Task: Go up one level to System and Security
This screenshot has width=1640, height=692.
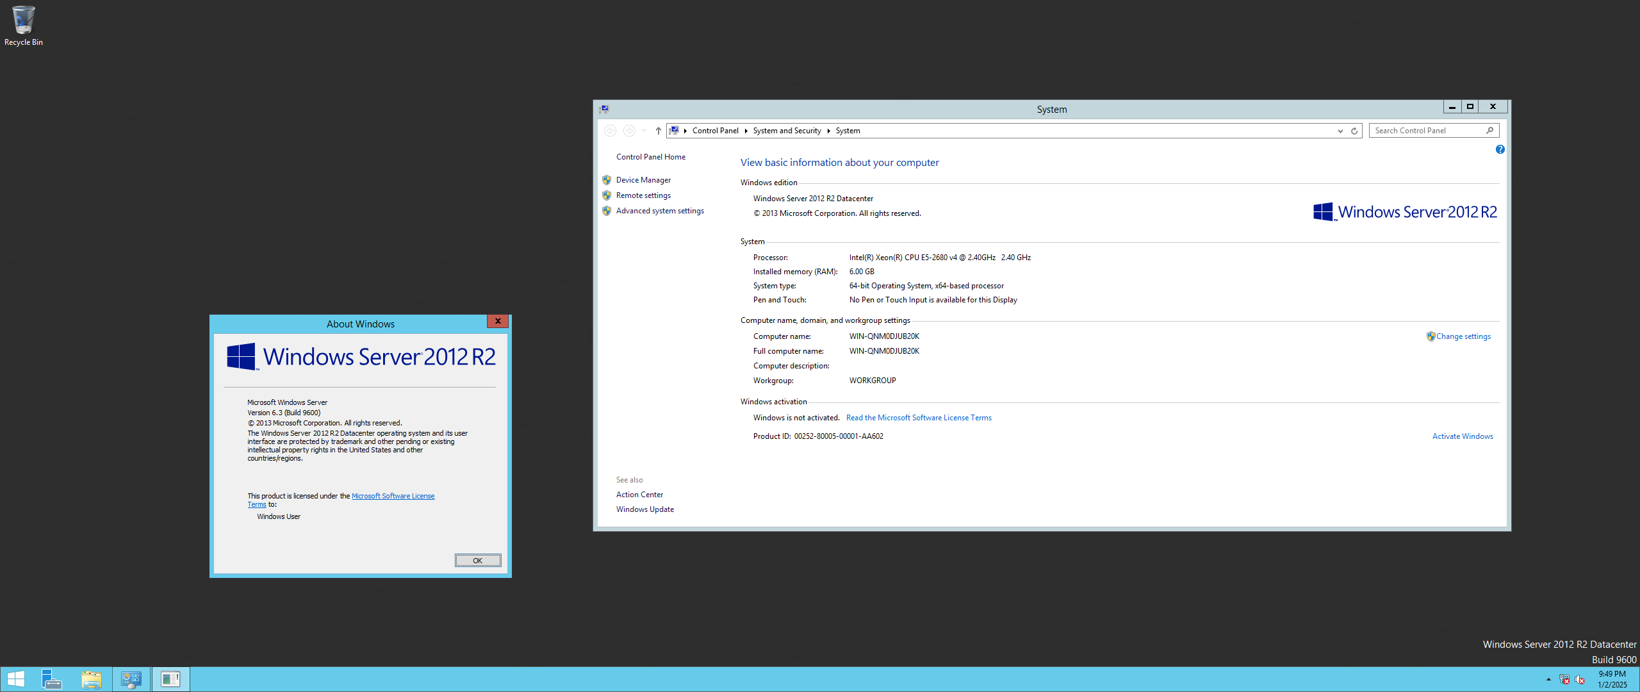Action: (658, 131)
